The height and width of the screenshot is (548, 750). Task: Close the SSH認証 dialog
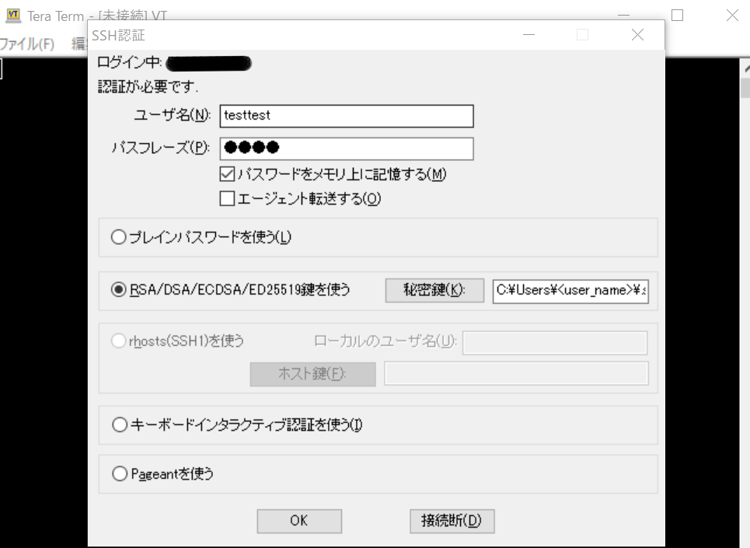point(637,35)
